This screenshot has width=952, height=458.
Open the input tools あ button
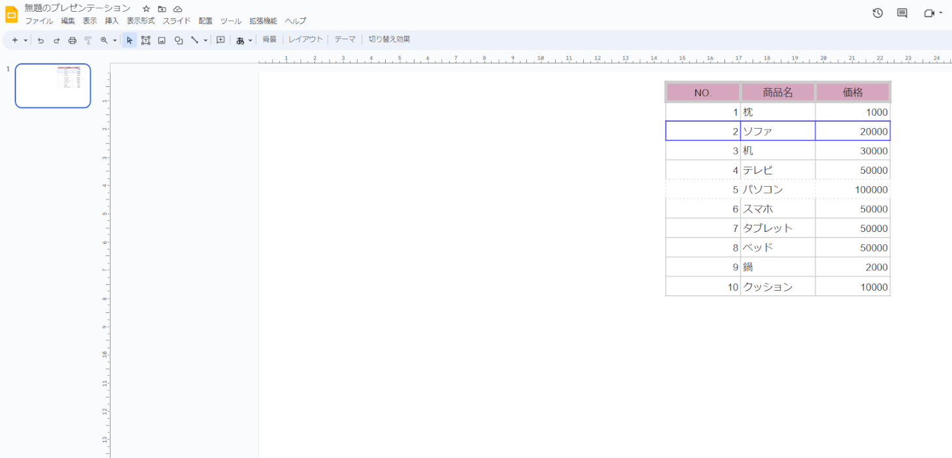click(240, 40)
